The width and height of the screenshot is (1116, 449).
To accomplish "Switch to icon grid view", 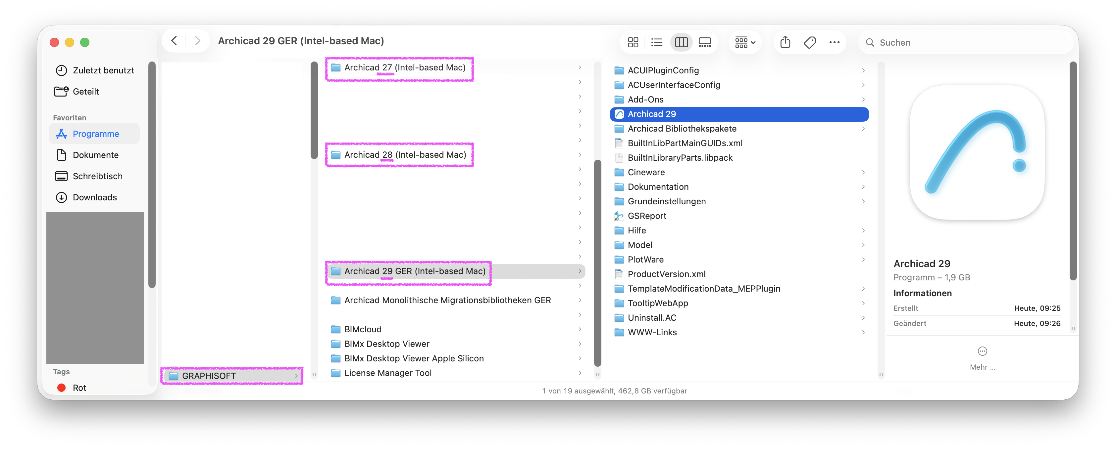I will [633, 42].
